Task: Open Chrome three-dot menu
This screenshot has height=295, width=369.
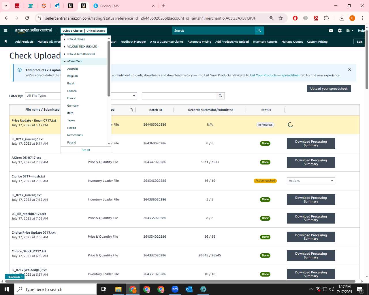Action: pyautogui.click(x=363, y=18)
